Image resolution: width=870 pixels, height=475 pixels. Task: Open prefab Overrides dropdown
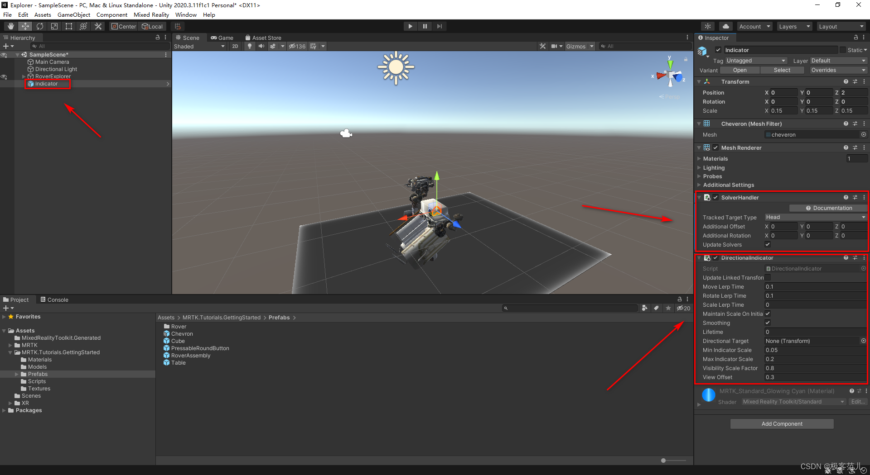click(x=838, y=70)
